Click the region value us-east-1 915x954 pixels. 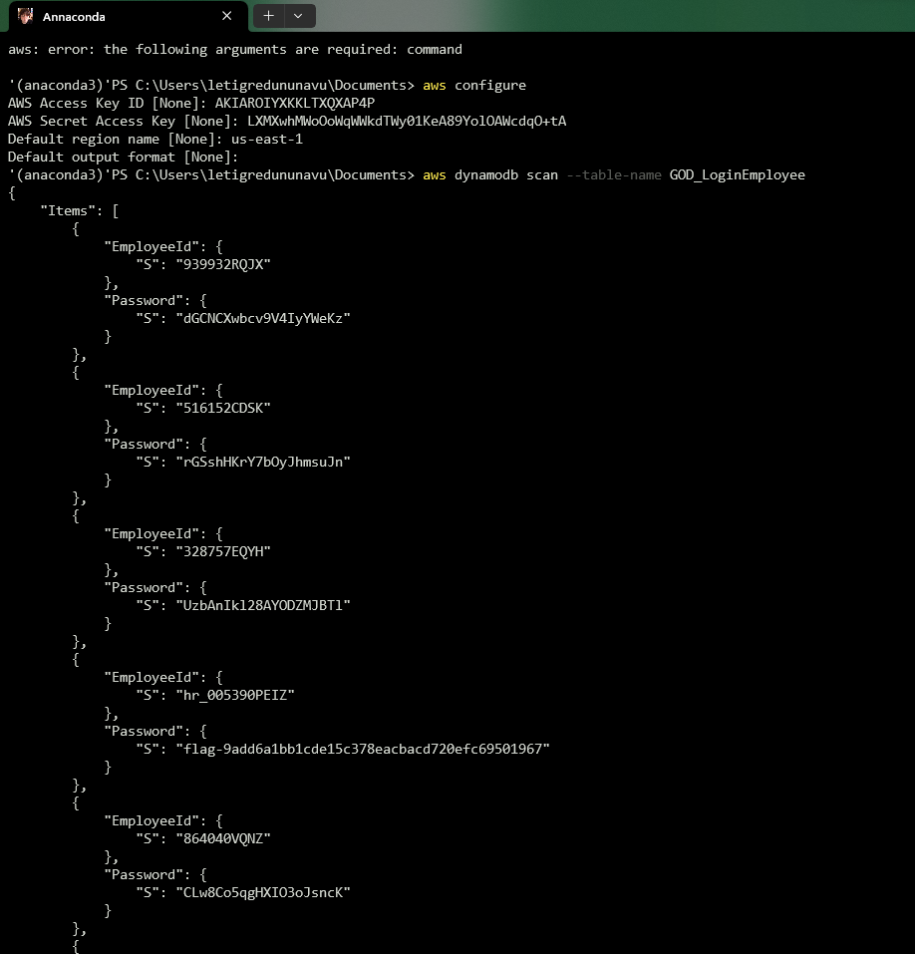[266, 139]
